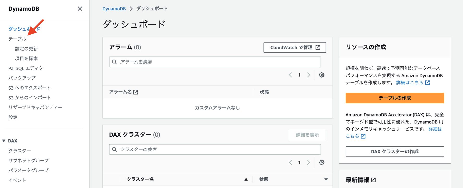463x188 pixels.
Task: Click the テーブルの作成 button
Action: coord(395,98)
